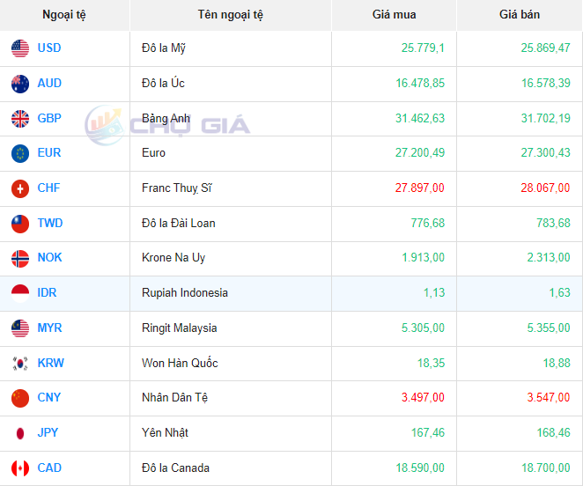Click the Ngoại tệ column header
This screenshot has width=583, height=486.
tap(65, 15)
